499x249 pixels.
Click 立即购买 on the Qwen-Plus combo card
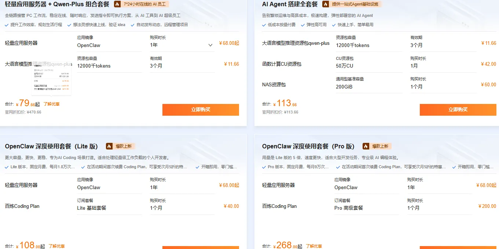pos(200,109)
